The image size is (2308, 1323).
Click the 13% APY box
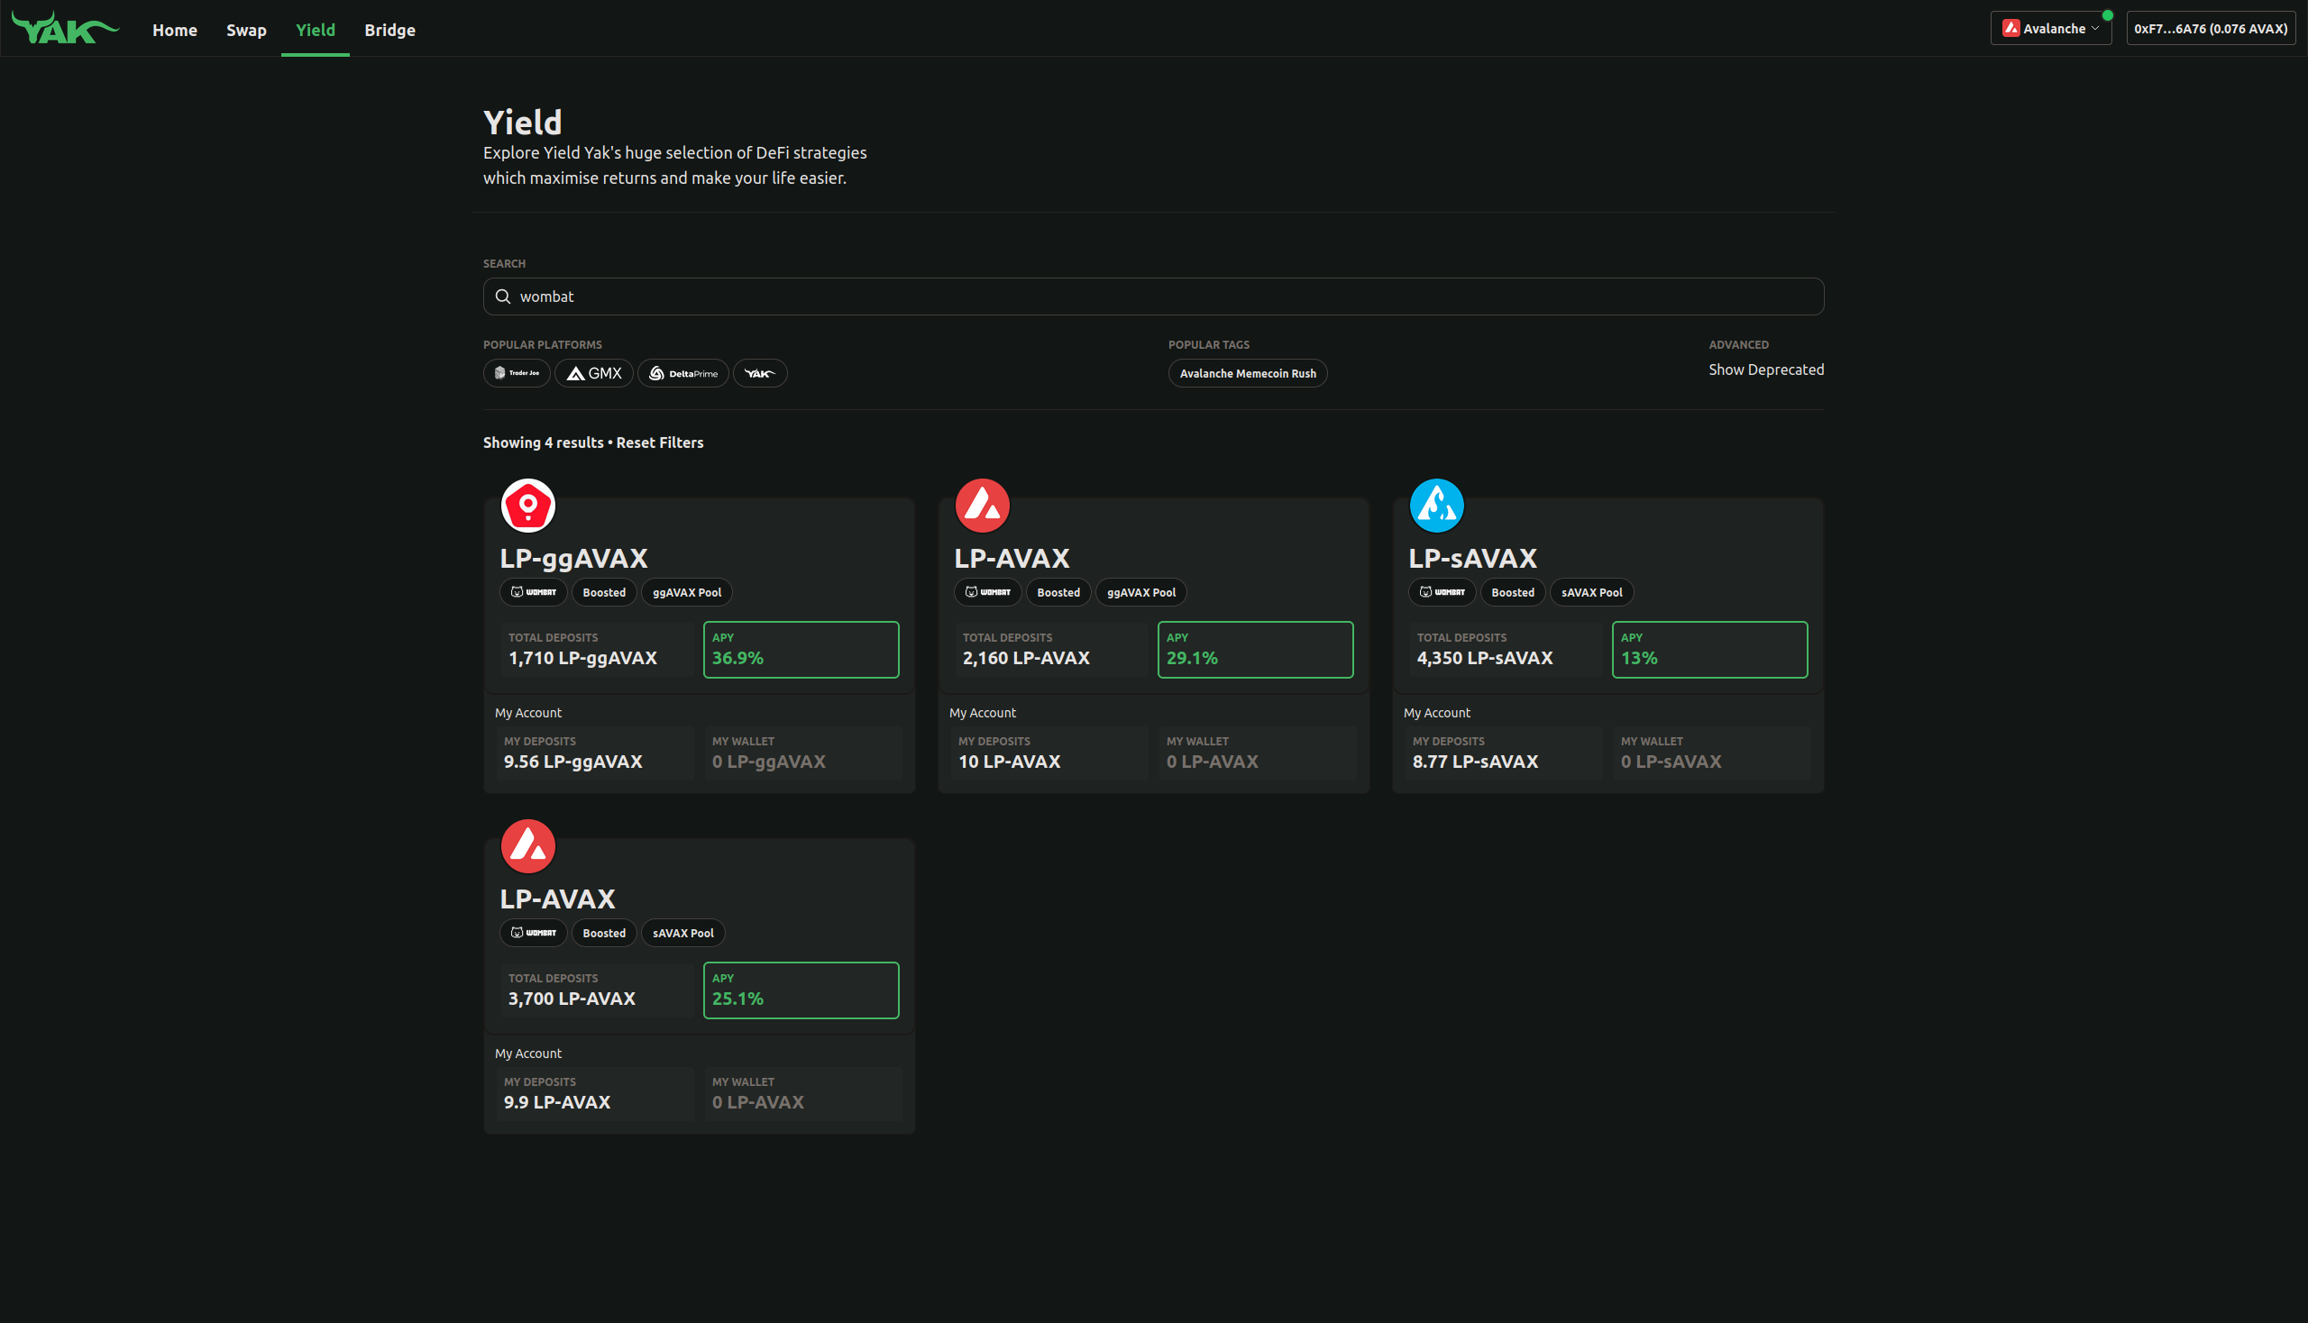[x=1710, y=650]
